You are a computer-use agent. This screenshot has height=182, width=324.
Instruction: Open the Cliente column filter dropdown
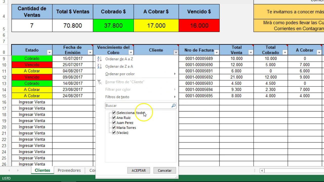[176, 53]
